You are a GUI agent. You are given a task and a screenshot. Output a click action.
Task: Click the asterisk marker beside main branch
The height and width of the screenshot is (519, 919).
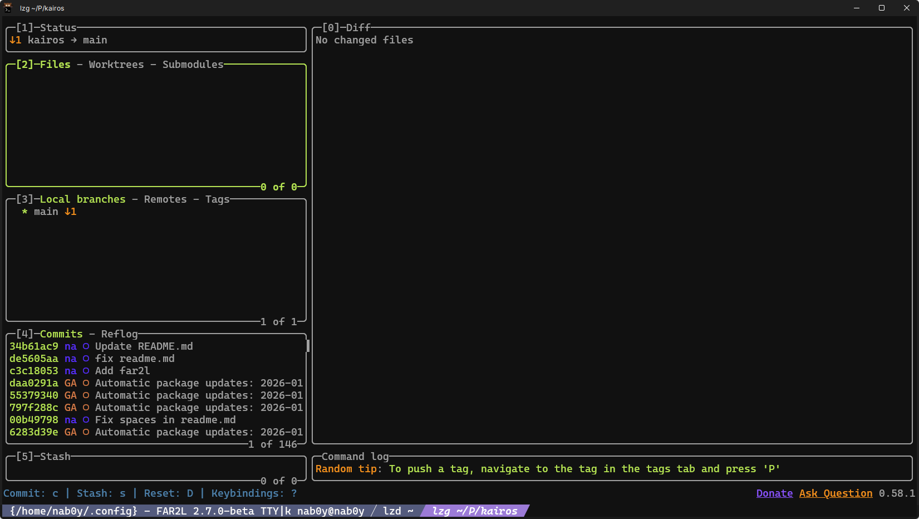(24, 212)
